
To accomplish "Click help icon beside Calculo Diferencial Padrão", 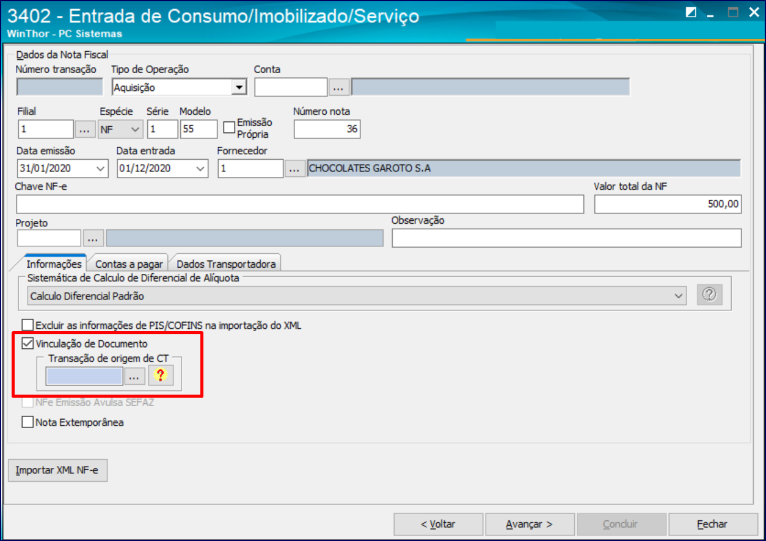I will [x=709, y=295].
